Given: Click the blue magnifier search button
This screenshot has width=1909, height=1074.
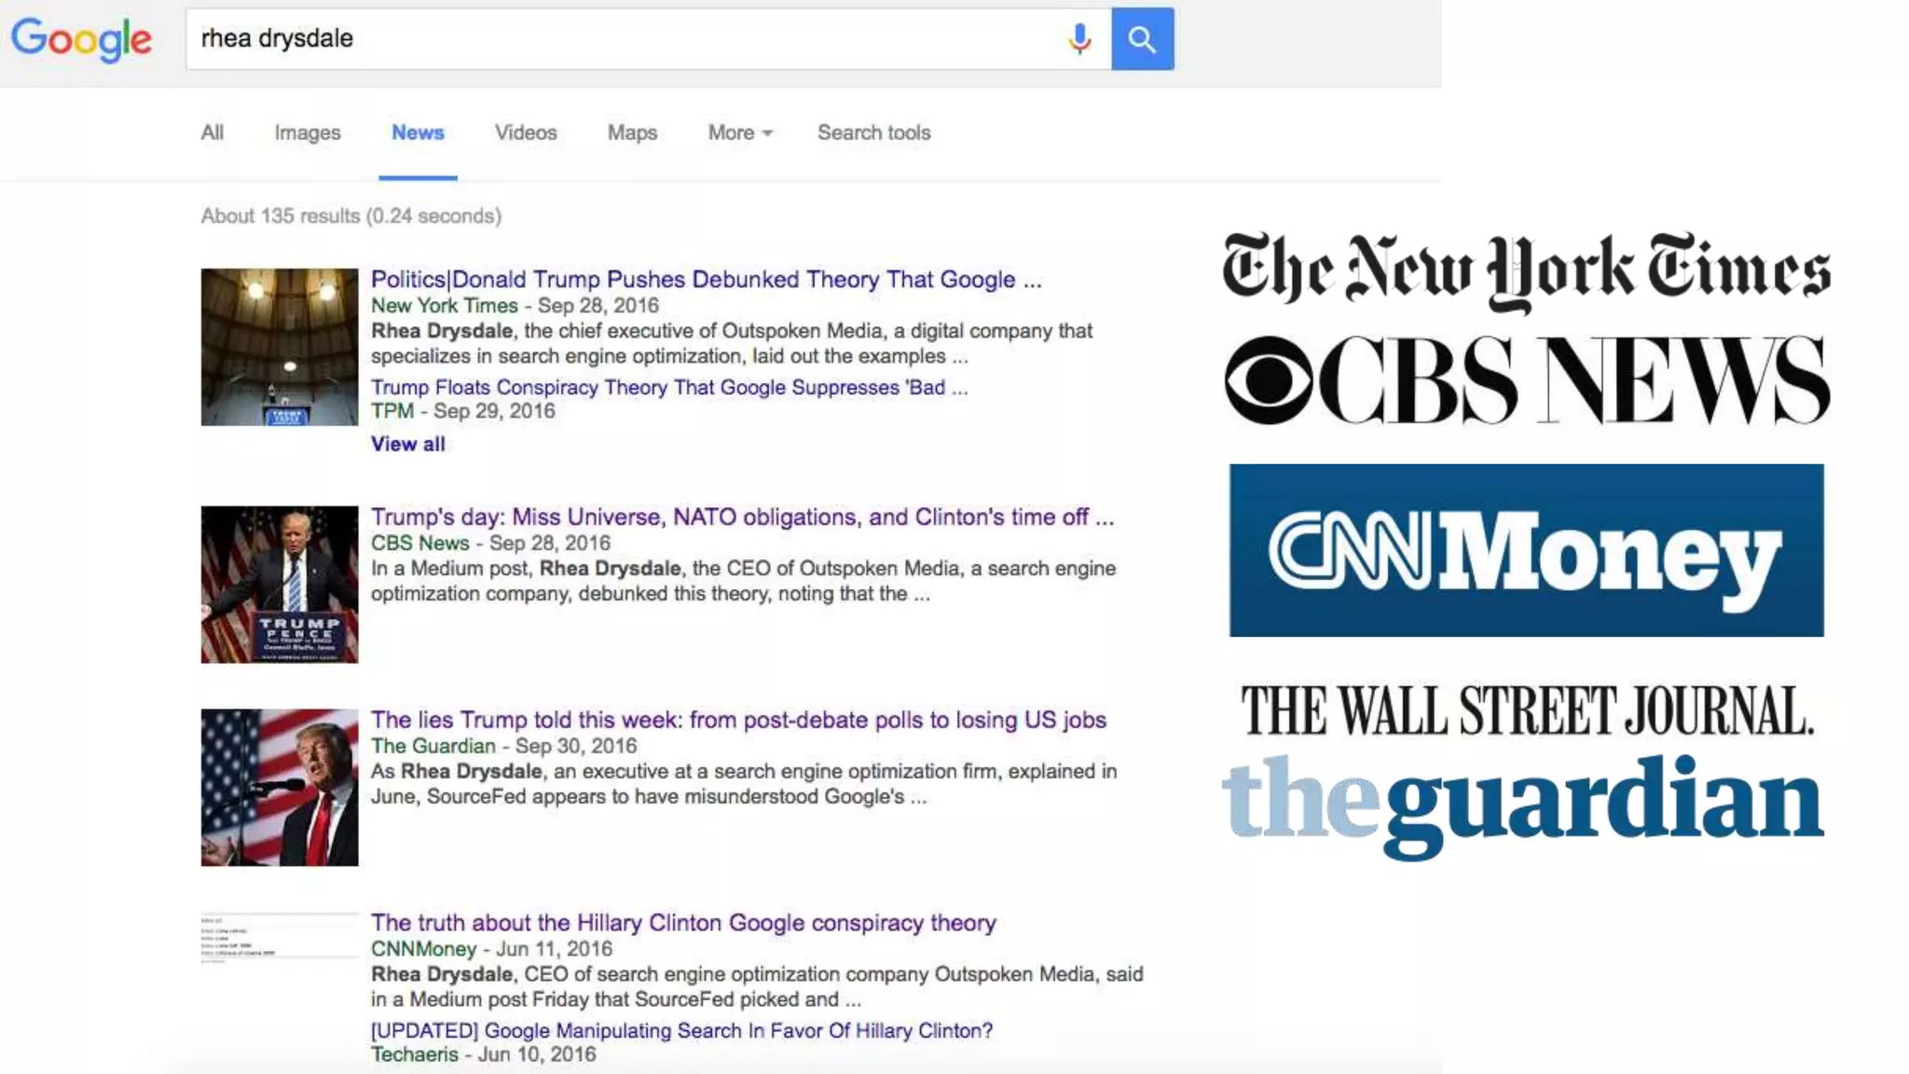Looking at the screenshot, I should (x=1142, y=39).
